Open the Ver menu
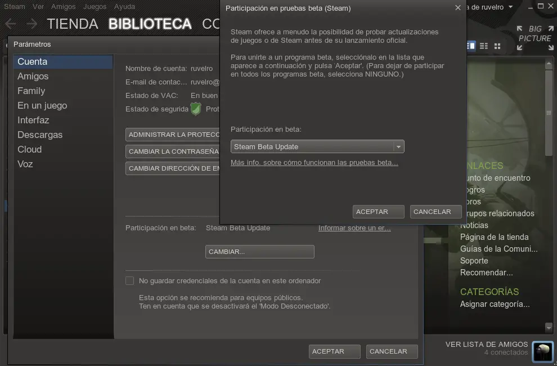557x366 pixels. pyautogui.click(x=38, y=6)
